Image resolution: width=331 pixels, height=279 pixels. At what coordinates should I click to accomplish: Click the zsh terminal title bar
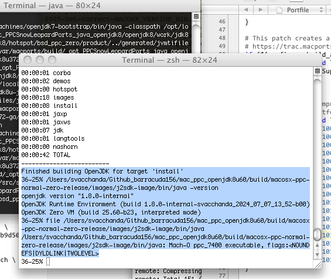[x=169, y=60]
